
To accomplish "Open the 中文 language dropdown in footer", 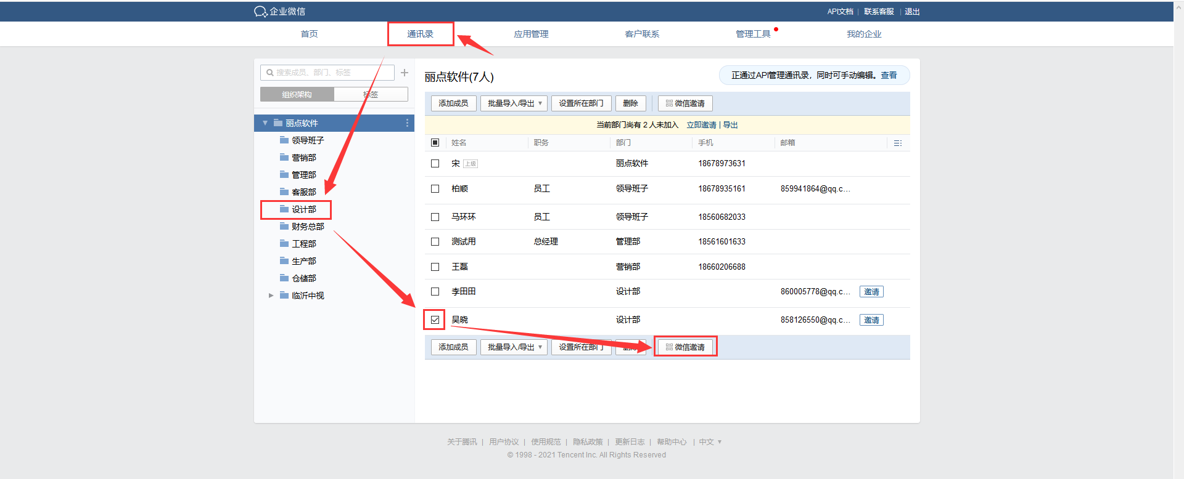I will tap(710, 442).
